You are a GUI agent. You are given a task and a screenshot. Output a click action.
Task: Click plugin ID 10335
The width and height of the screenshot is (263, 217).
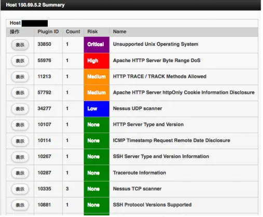click(x=44, y=189)
